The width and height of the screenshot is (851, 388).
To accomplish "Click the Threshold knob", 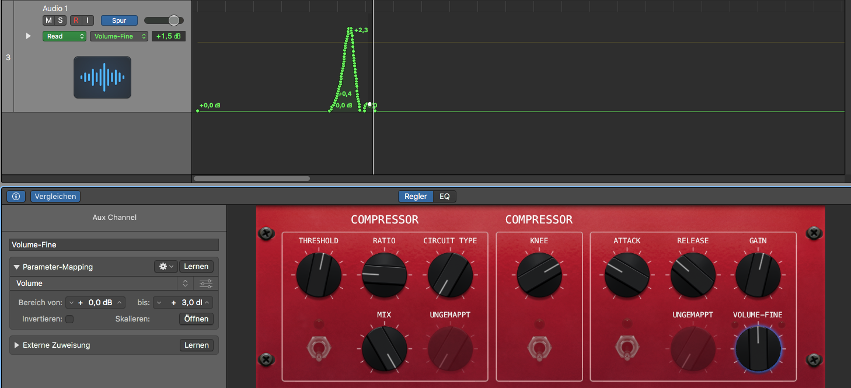I will coord(318,274).
